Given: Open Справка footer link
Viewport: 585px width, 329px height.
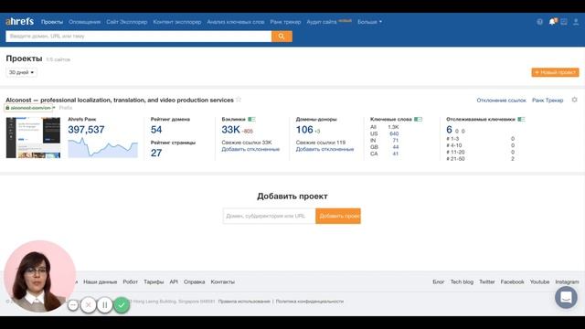Looking at the screenshot, I should point(194,282).
